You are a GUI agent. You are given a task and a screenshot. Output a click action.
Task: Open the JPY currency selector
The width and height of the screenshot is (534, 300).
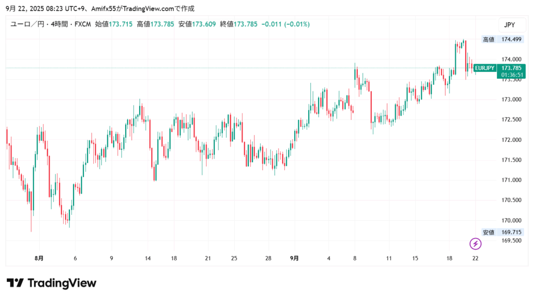point(509,25)
